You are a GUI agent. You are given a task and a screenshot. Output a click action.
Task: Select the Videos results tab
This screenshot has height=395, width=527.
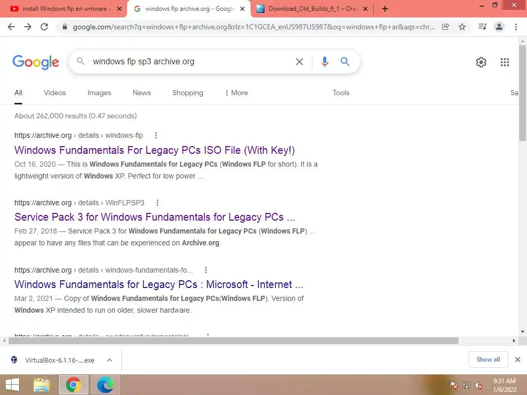point(55,93)
